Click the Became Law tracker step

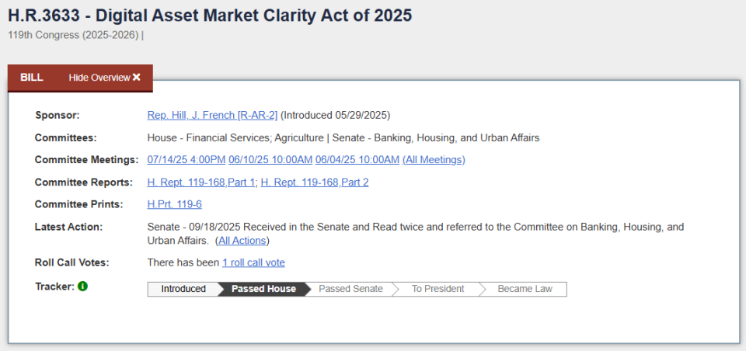point(525,289)
